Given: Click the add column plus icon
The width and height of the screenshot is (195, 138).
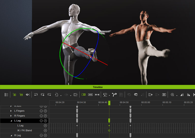Looking at the screenshot, I should click(x=150, y=95).
